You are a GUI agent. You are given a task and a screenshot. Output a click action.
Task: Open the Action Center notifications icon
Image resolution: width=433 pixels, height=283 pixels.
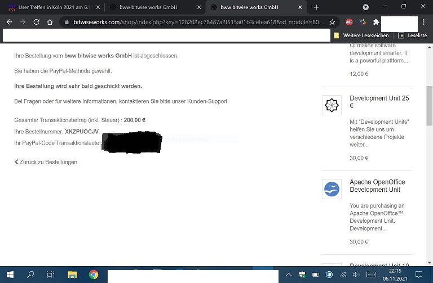pyautogui.click(x=419, y=275)
